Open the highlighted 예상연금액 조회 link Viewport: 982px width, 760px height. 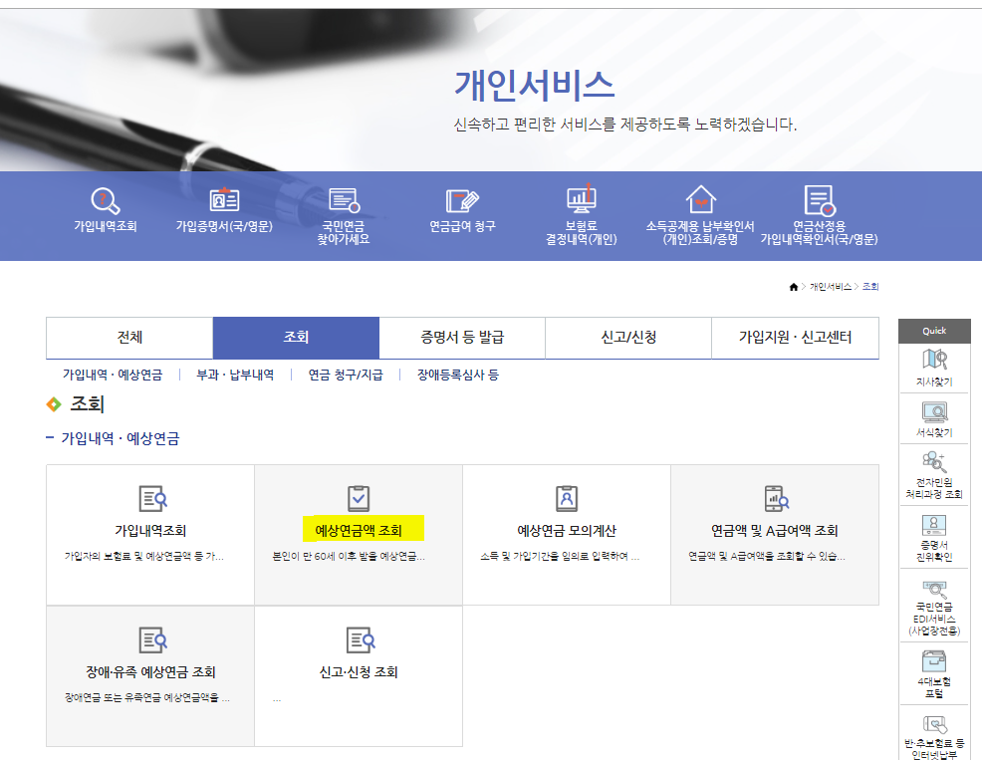pyautogui.click(x=359, y=531)
